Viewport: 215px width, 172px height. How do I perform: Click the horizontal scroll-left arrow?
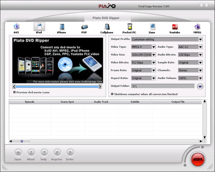[11, 141]
